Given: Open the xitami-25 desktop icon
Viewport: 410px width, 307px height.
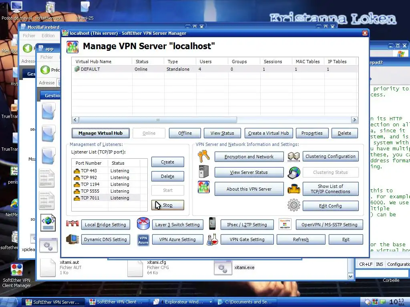Looking at the screenshot, I should point(85,7).
